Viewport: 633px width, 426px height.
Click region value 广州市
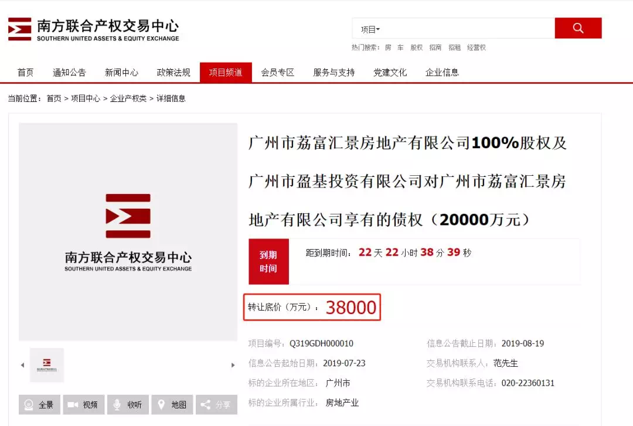pos(338,383)
